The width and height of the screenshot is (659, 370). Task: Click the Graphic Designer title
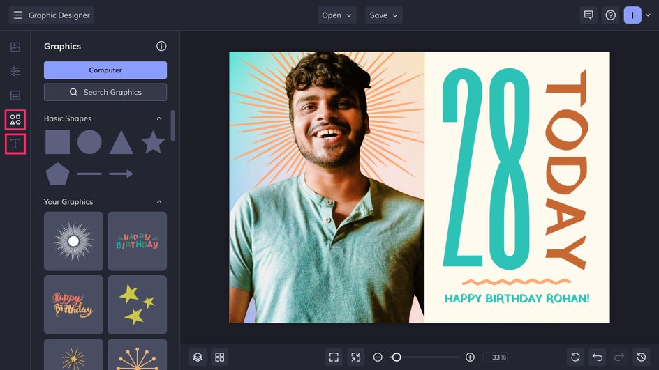[59, 15]
